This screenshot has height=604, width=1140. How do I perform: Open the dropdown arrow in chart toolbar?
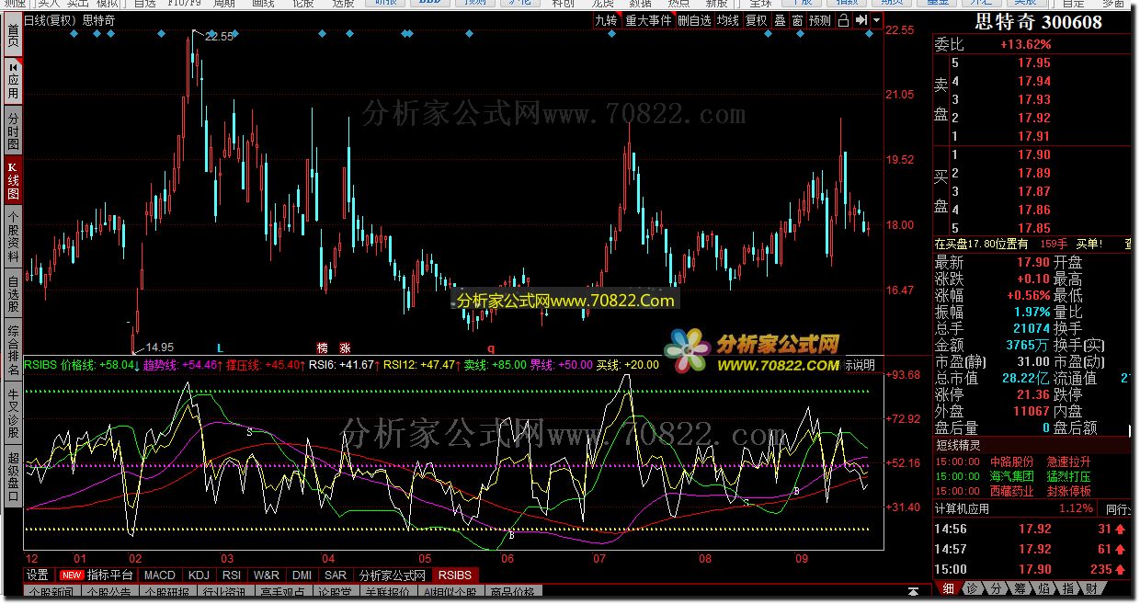[876, 20]
